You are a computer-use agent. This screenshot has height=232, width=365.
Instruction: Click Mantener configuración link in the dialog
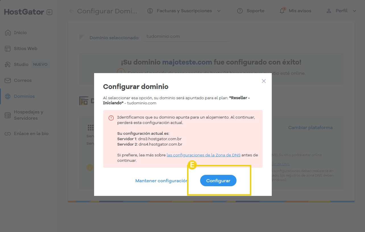pos(161,181)
